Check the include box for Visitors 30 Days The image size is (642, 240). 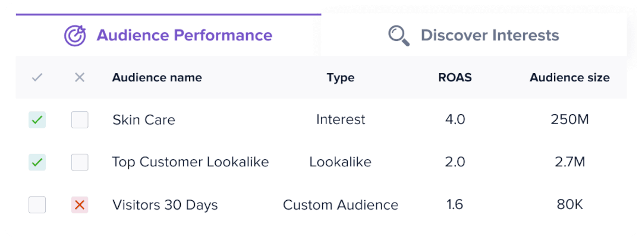[x=37, y=205]
